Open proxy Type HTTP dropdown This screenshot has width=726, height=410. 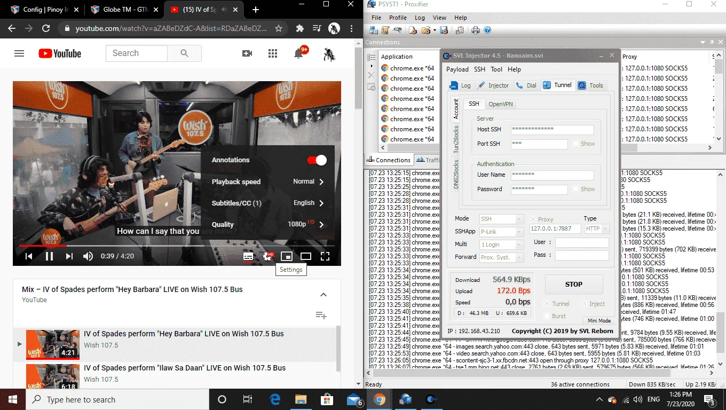[597, 228]
